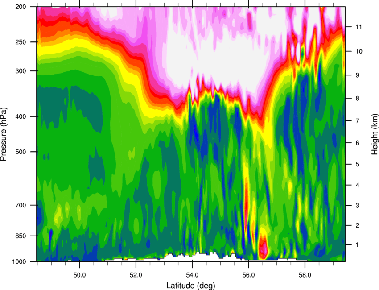
Task: Click the 3 km height tick label
Action: [x=358, y=206]
